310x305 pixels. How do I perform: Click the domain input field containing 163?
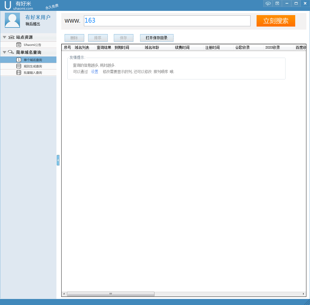pos(167,21)
